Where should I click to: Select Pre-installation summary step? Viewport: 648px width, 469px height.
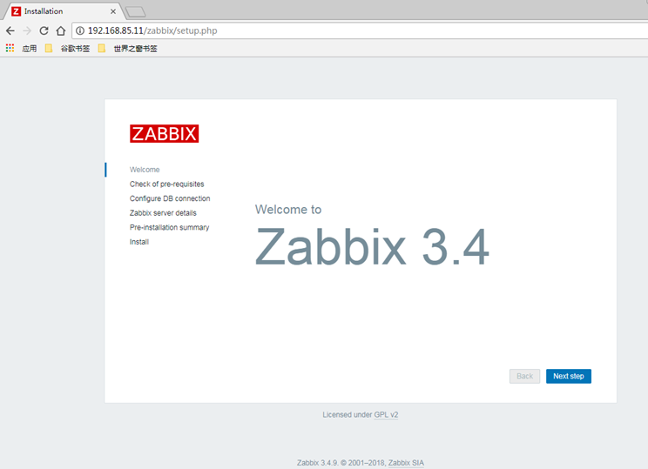pos(170,227)
